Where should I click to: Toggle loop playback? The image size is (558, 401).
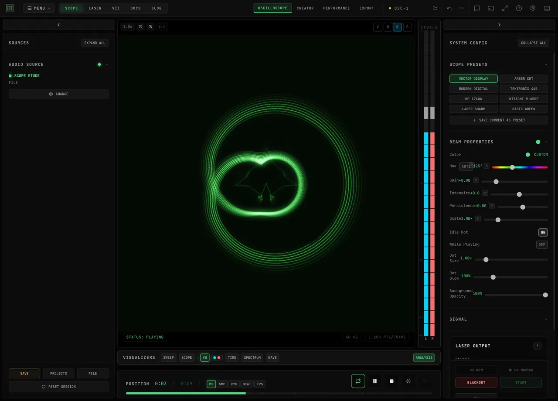[358, 381]
